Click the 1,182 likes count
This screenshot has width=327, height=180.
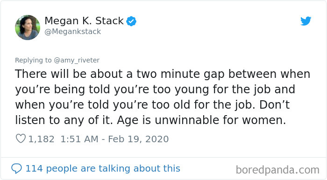coord(41,139)
